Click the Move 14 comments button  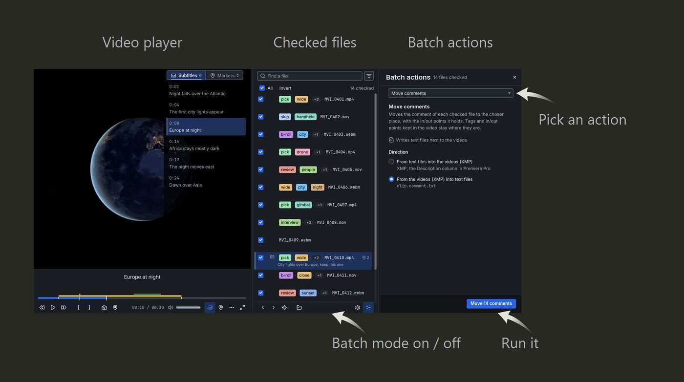[x=491, y=303]
